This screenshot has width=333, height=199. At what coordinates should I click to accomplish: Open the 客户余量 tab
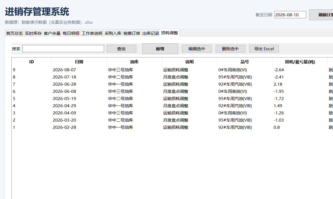tap(52, 33)
